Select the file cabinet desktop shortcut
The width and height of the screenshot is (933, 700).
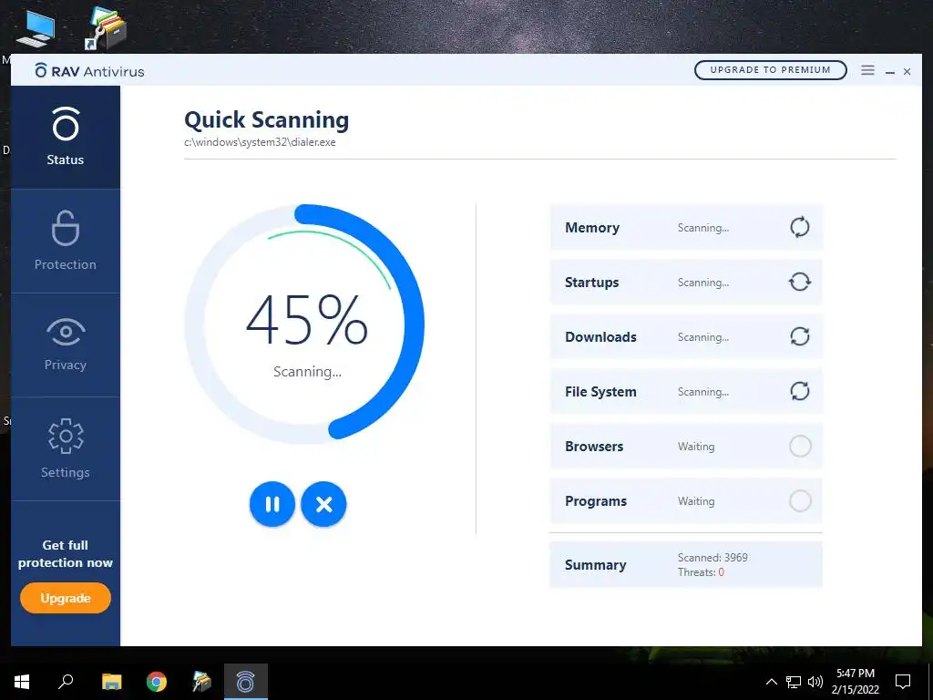tap(105, 27)
